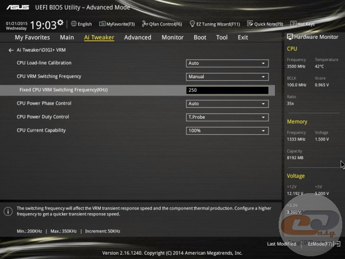Open the Tool tab
This screenshot has height=259, width=345.
point(222,37)
